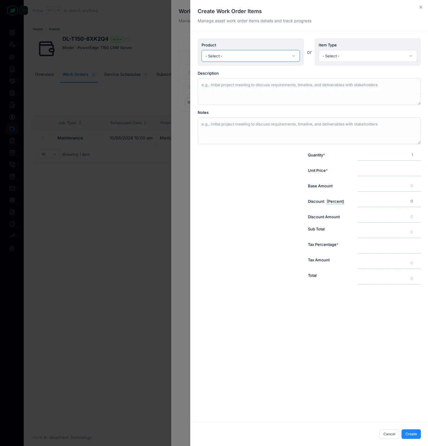Open the document icon in sidebar
Viewport: 428px width, 446px height.
coord(12,93)
